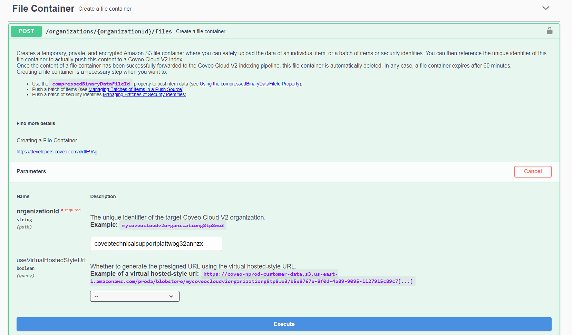Collapse the File Container section chevron
The width and height of the screenshot is (572, 335).
click(546, 8)
